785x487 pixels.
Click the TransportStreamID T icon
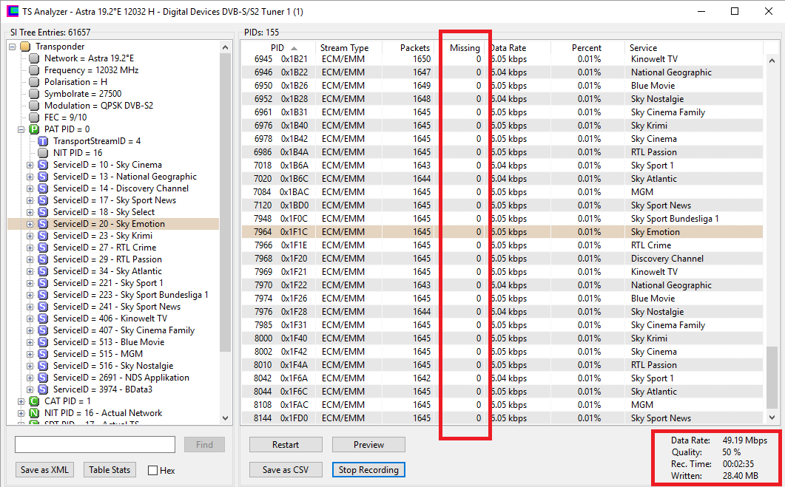point(43,141)
